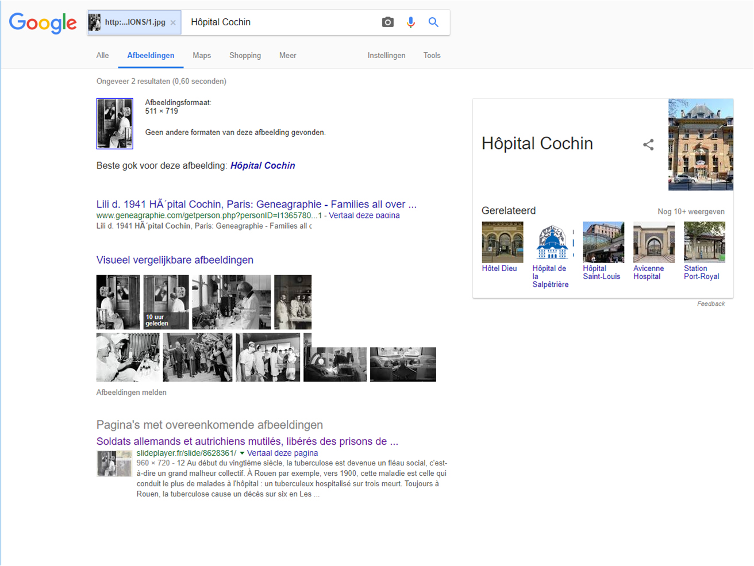Click the microphone voice search icon
Screen dimensions: 754x566
pyautogui.click(x=410, y=22)
